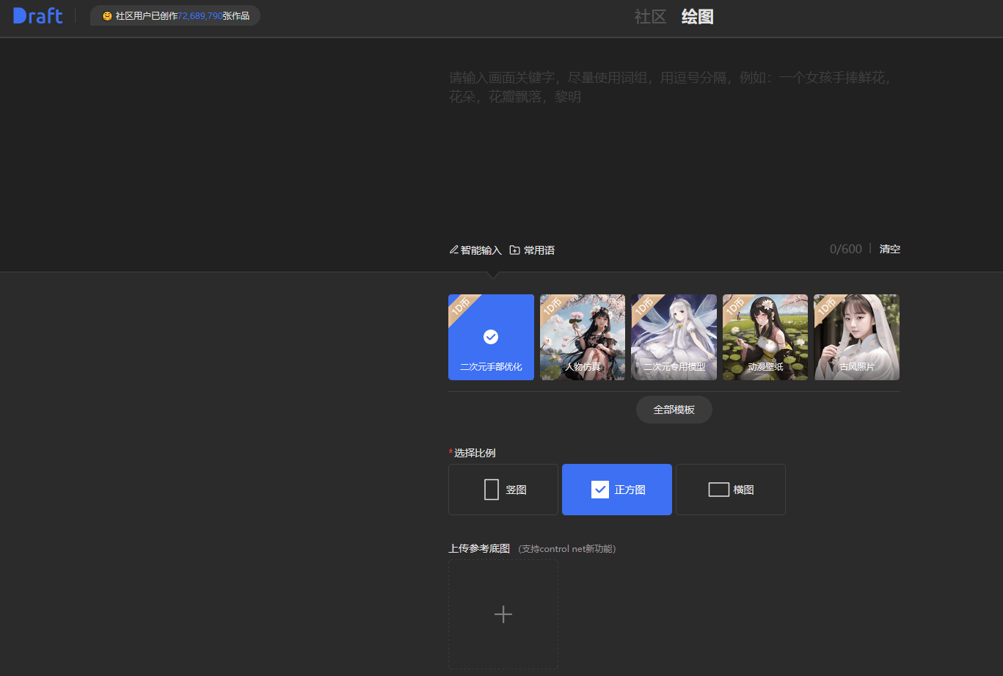Click the plus icon to upload reference image

click(503, 614)
